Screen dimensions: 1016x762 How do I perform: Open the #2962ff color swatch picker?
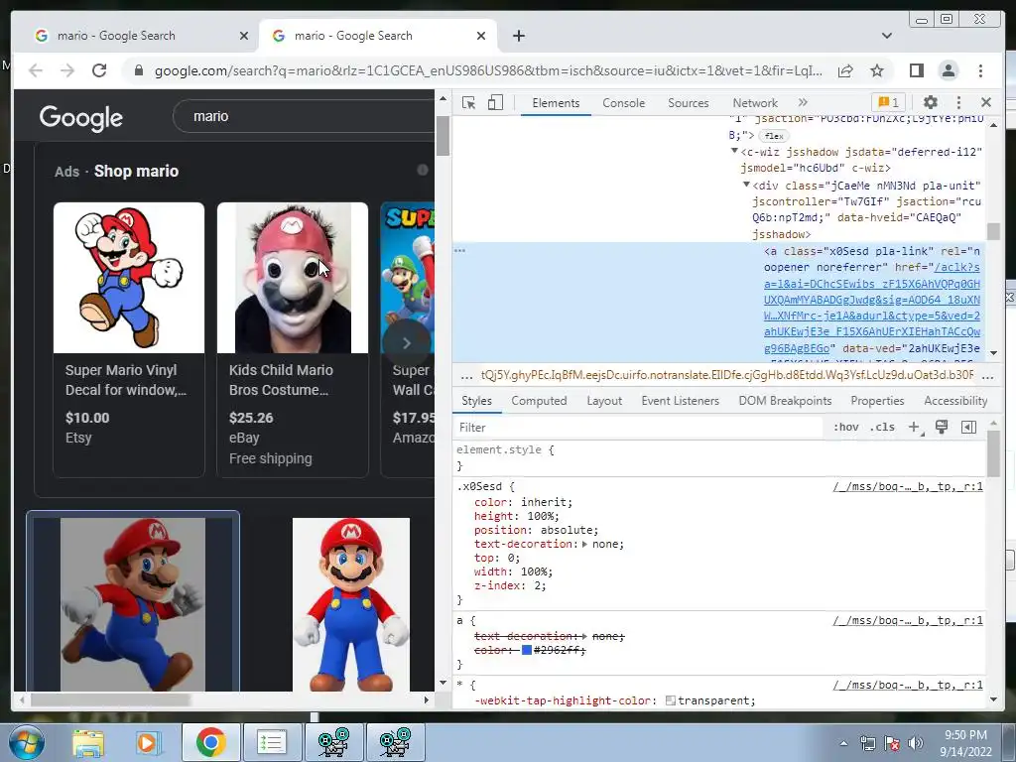527,650
